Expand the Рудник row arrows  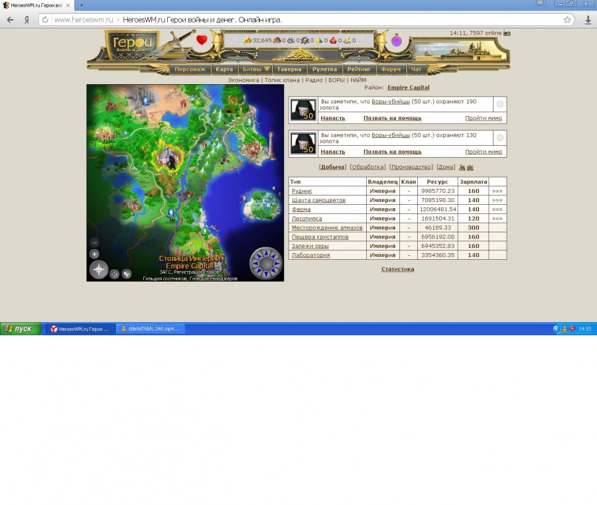[497, 191]
